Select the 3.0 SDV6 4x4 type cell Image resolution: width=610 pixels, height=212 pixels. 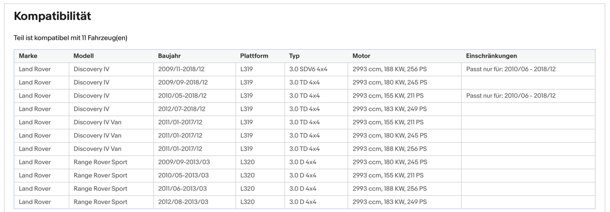pos(308,69)
